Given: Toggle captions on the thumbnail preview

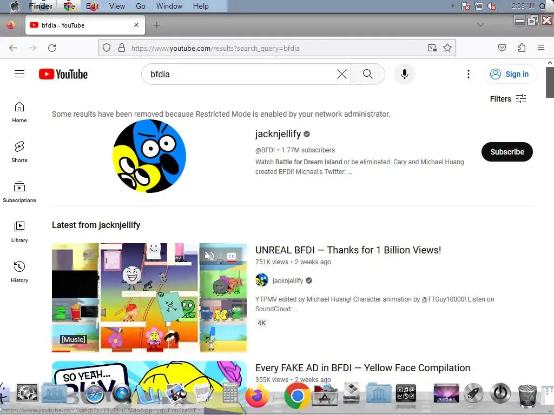Looking at the screenshot, I should [232, 256].
